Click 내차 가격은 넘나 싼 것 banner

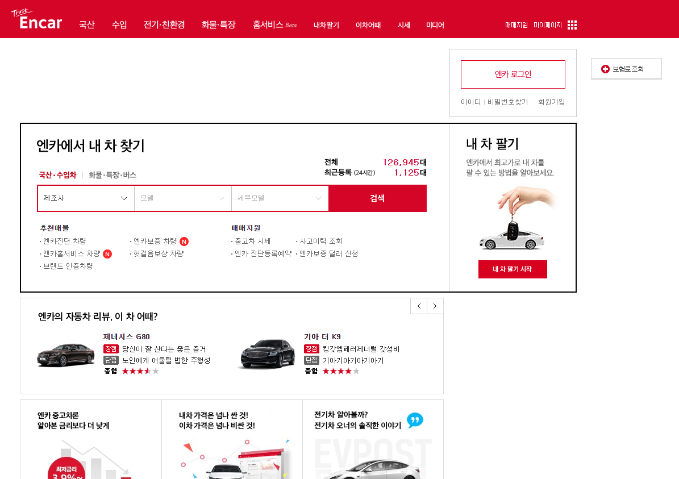click(x=232, y=440)
